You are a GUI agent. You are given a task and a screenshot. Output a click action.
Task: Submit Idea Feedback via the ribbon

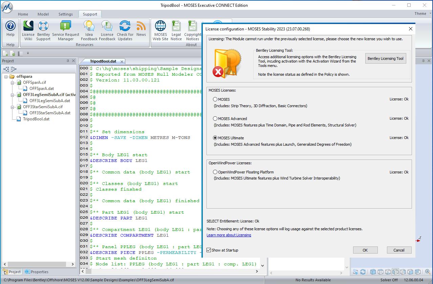(89, 30)
